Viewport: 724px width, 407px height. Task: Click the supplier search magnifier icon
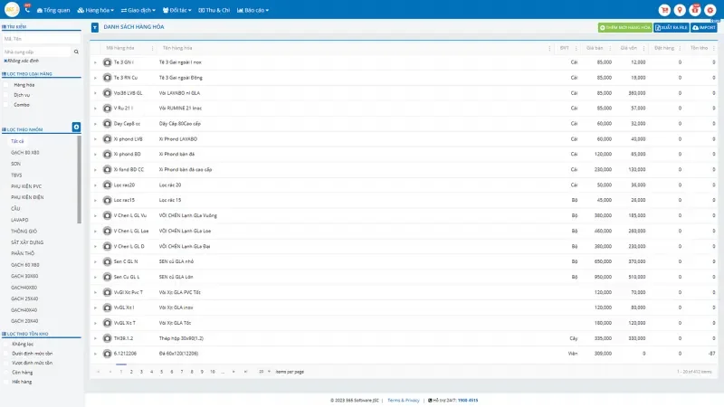76,52
